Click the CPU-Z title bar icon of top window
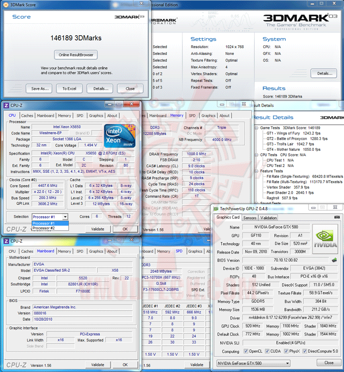This screenshot has width=344, height=372. (x=6, y=105)
